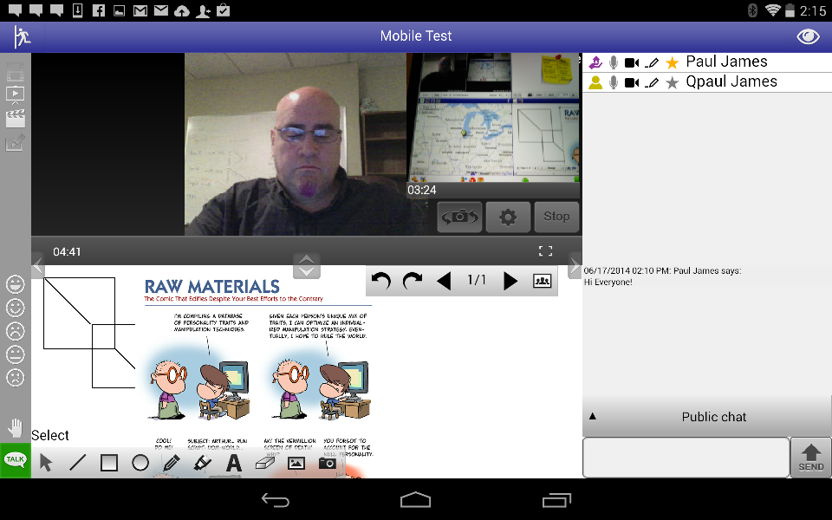Toggle presenter star for Paul James
The height and width of the screenshot is (520, 832).
coord(673,63)
